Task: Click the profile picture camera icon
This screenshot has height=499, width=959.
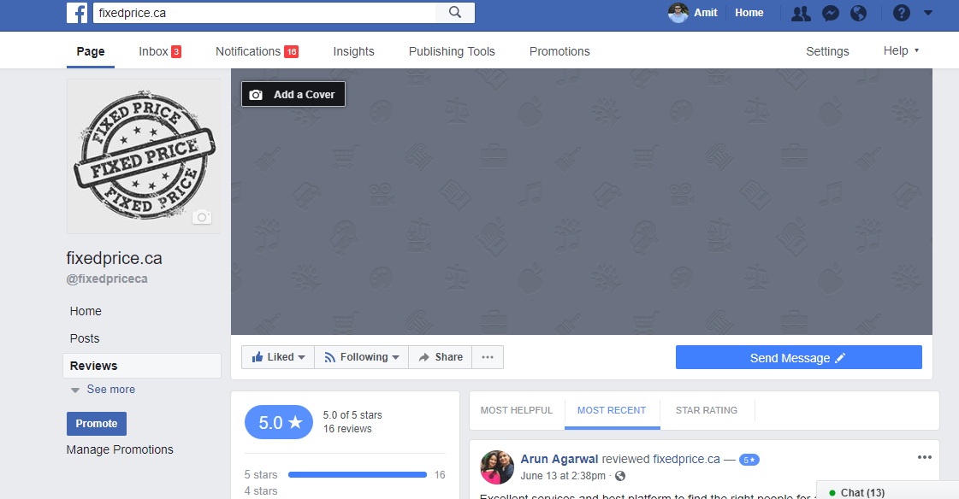Action: click(x=201, y=217)
